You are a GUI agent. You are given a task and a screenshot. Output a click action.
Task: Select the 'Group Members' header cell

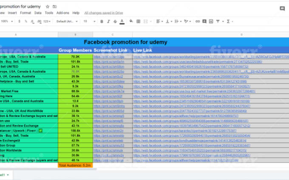click(75, 50)
